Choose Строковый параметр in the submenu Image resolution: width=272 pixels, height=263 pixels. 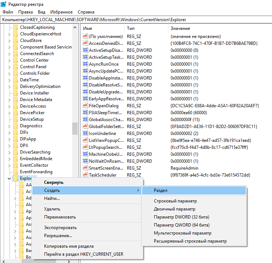click(194, 201)
